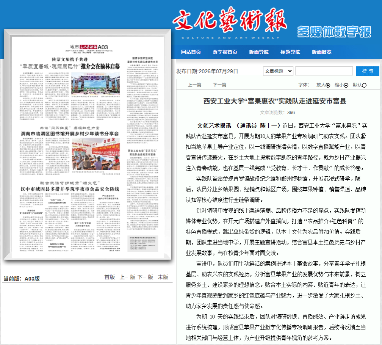
Task: Click the 发布日期:2026年07月29日 text
Action: point(207,71)
